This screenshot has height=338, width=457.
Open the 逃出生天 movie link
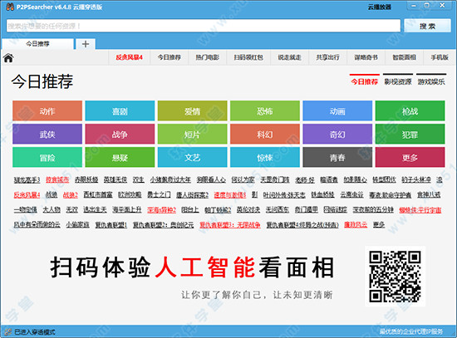click(x=95, y=209)
